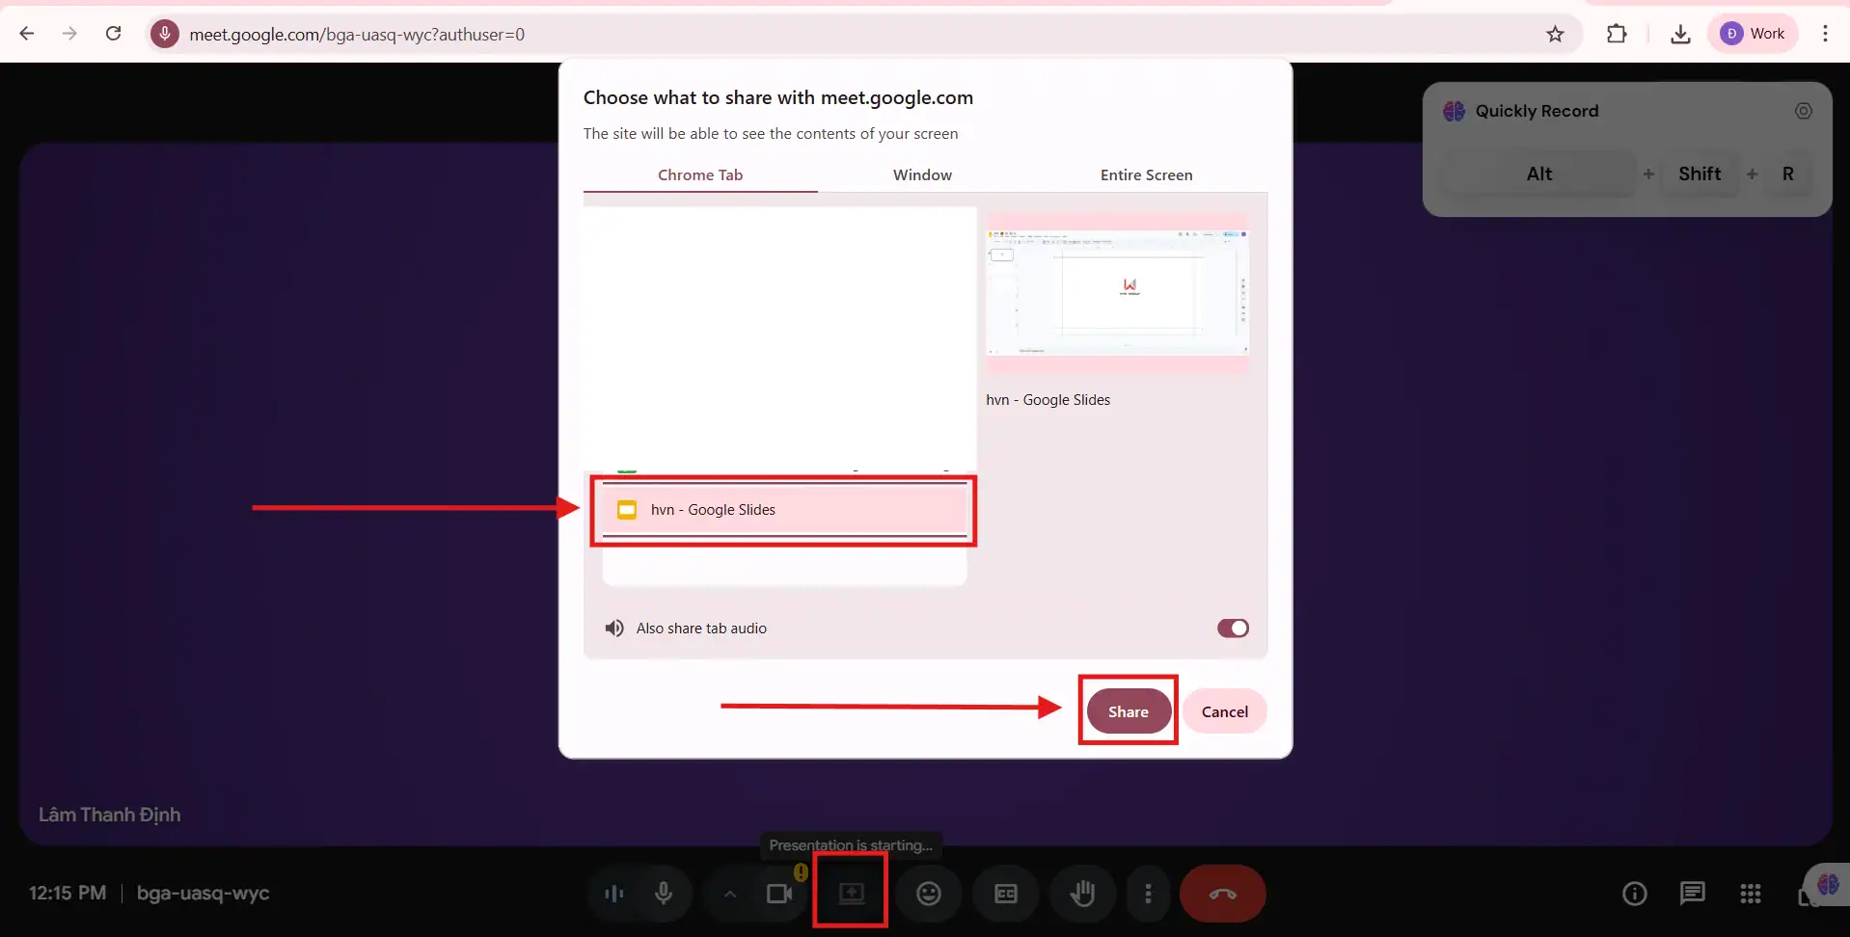1850x937 pixels.
Task: Open the Work profile menu in Chrome
Action: coord(1753,34)
